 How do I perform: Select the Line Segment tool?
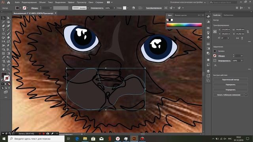pos(8,30)
